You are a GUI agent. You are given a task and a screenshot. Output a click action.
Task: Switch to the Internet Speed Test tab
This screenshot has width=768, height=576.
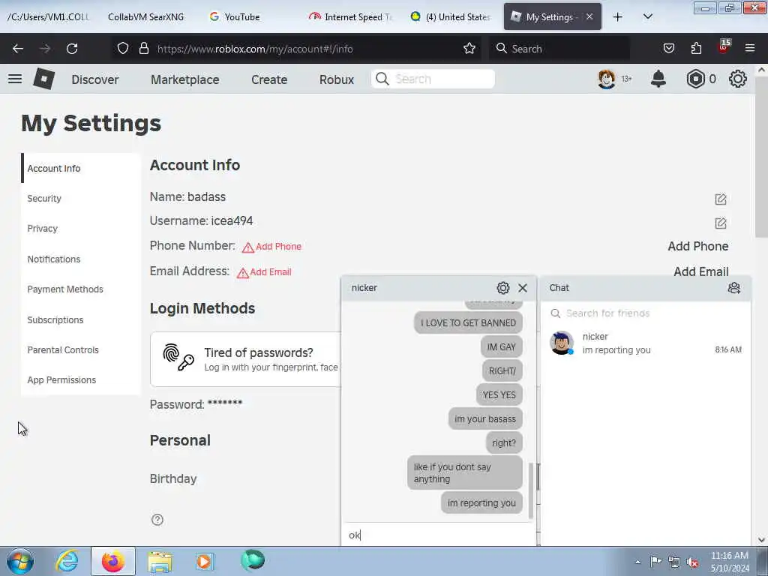click(x=351, y=17)
